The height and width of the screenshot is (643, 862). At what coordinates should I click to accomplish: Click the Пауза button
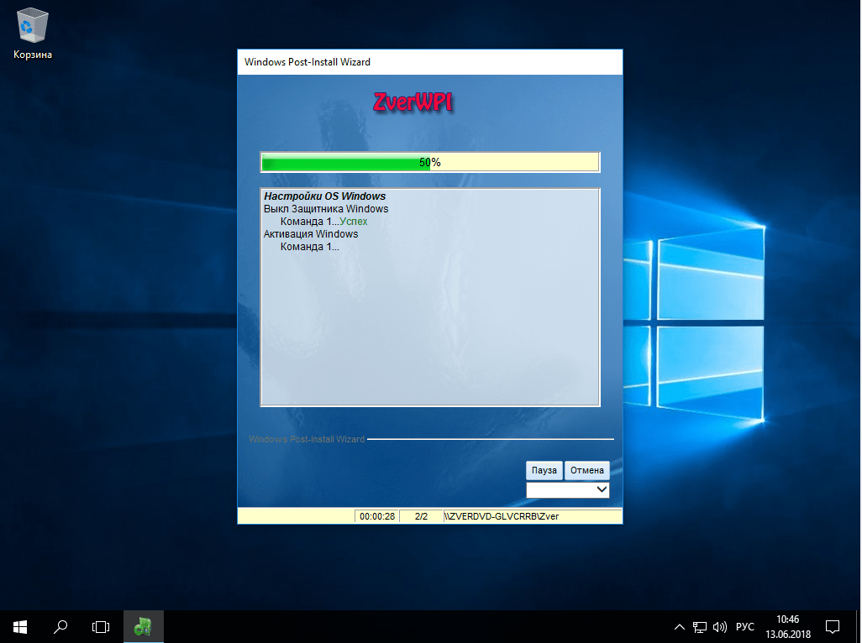pos(544,470)
